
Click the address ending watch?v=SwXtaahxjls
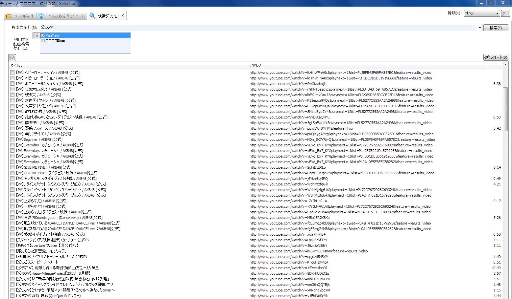pyautogui.click(x=288, y=84)
